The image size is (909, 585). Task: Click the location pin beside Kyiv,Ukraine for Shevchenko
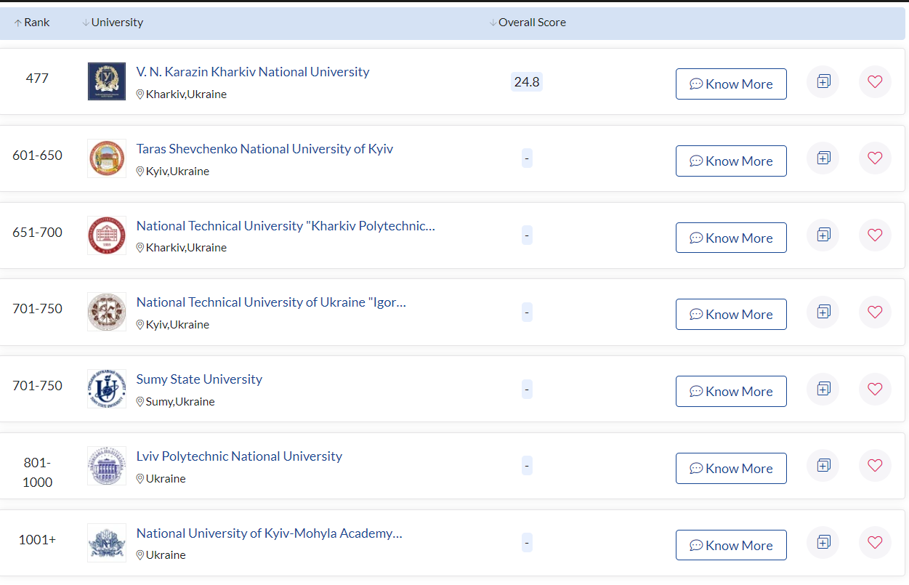140,171
